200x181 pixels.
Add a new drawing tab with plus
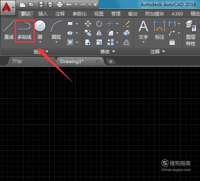tap(110, 61)
